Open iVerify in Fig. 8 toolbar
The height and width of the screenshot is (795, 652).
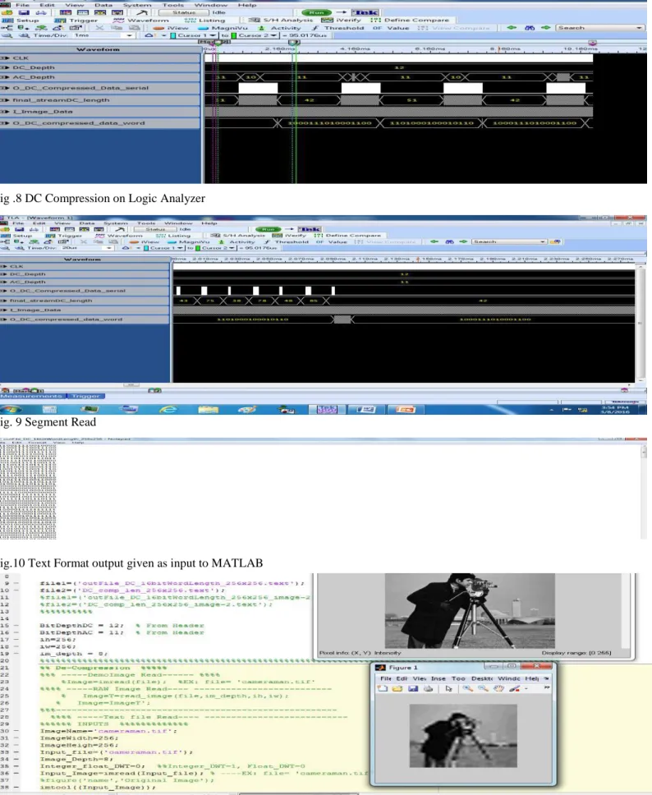[x=342, y=21]
